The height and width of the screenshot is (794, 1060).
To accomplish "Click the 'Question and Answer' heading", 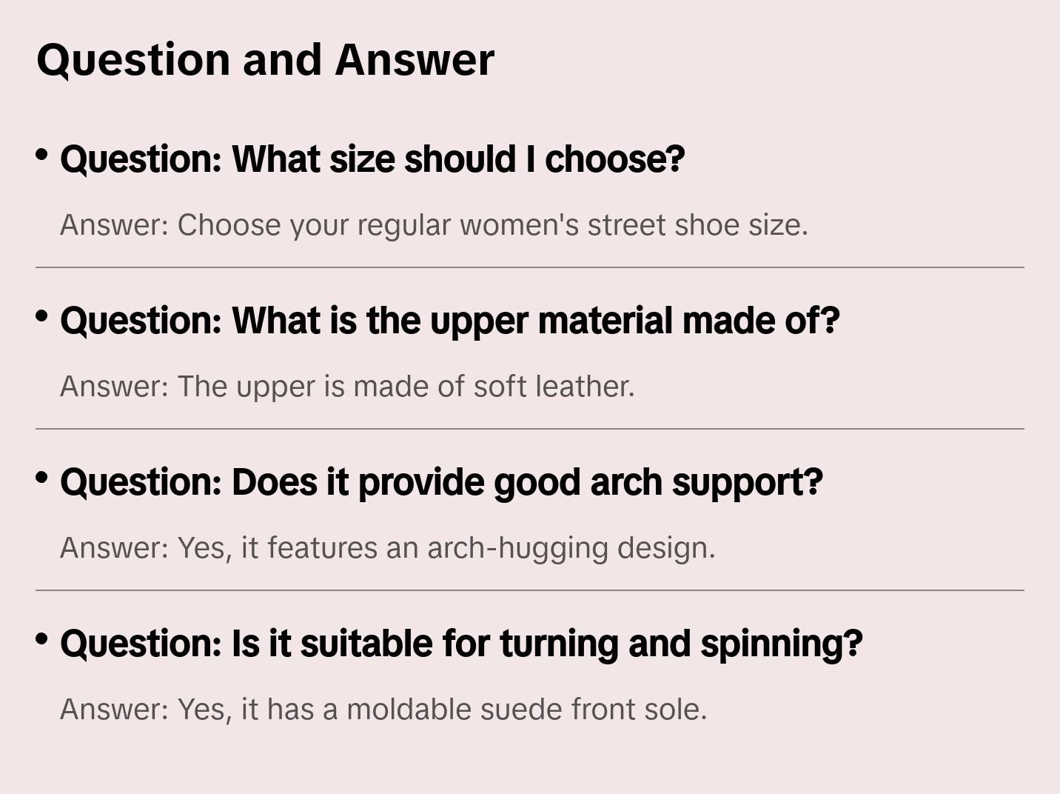I will click(x=265, y=60).
